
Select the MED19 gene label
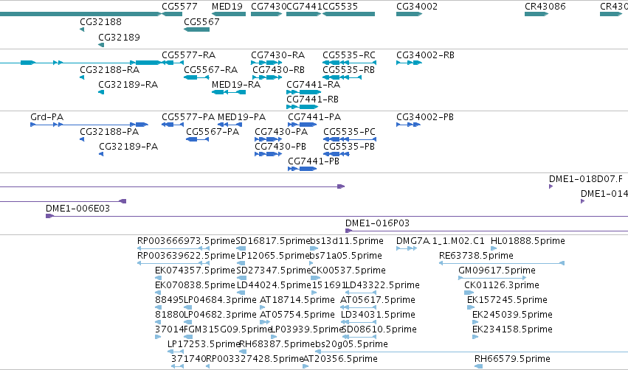pyautogui.click(x=227, y=7)
